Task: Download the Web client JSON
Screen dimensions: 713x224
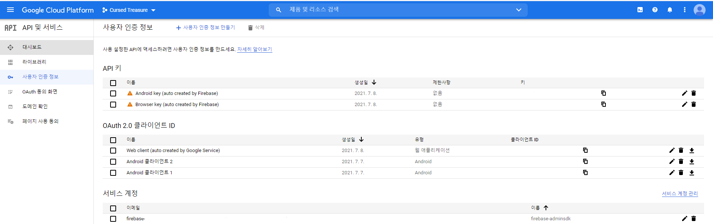Action: [692, 150]
